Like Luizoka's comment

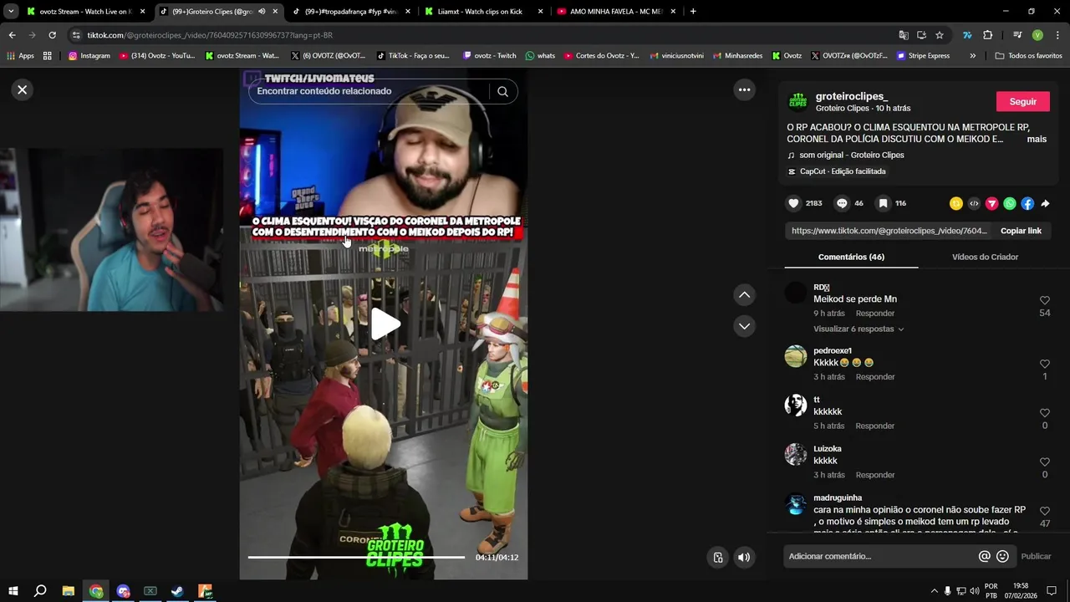tap(1044, 462)
